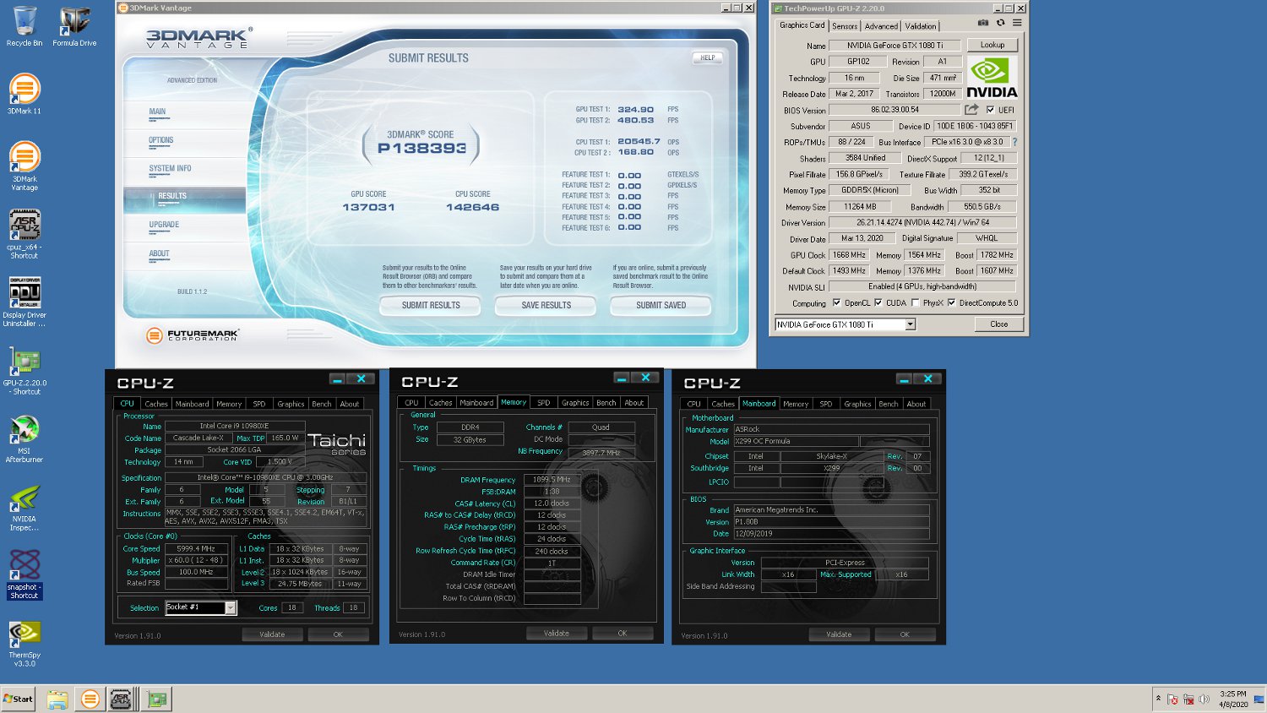Click the taskbar clock showing 3:25 PM
The height and width of the screenshot is (713, 1267).
pyautogui.click(x=1233, y=699)
